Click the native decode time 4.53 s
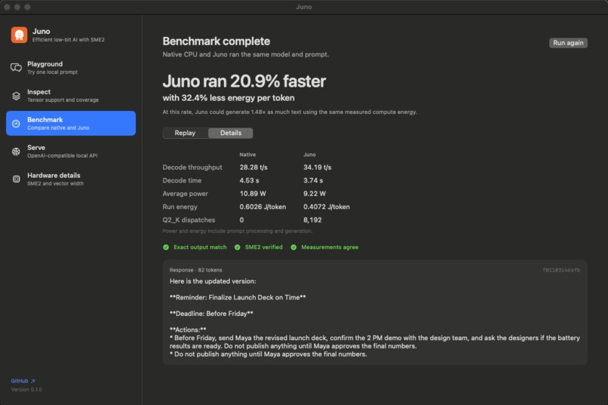The width and height of the screenshot is (608, 405). coord(249,180)
